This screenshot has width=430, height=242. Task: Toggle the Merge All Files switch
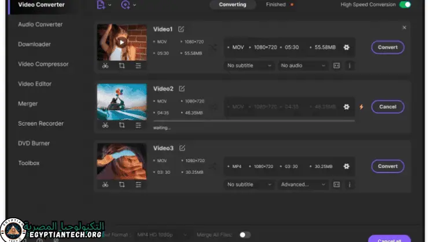tap(245, 235)
